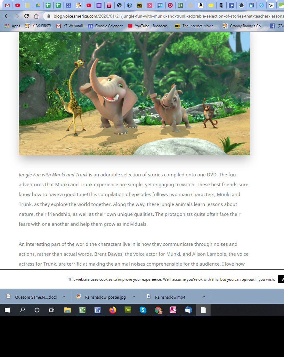Open the Windows Start menu
Viewport: 284px width, 357px height.
click(7, 310)
